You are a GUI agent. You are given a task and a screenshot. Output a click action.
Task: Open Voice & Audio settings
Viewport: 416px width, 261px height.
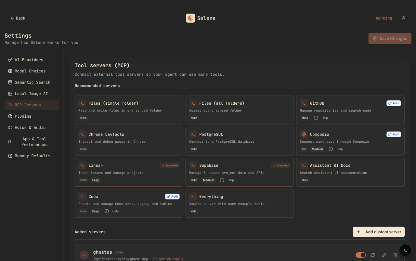point(29,127)
